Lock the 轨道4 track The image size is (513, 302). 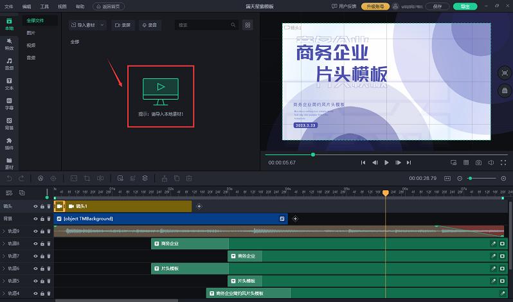[x=42, y=294]
